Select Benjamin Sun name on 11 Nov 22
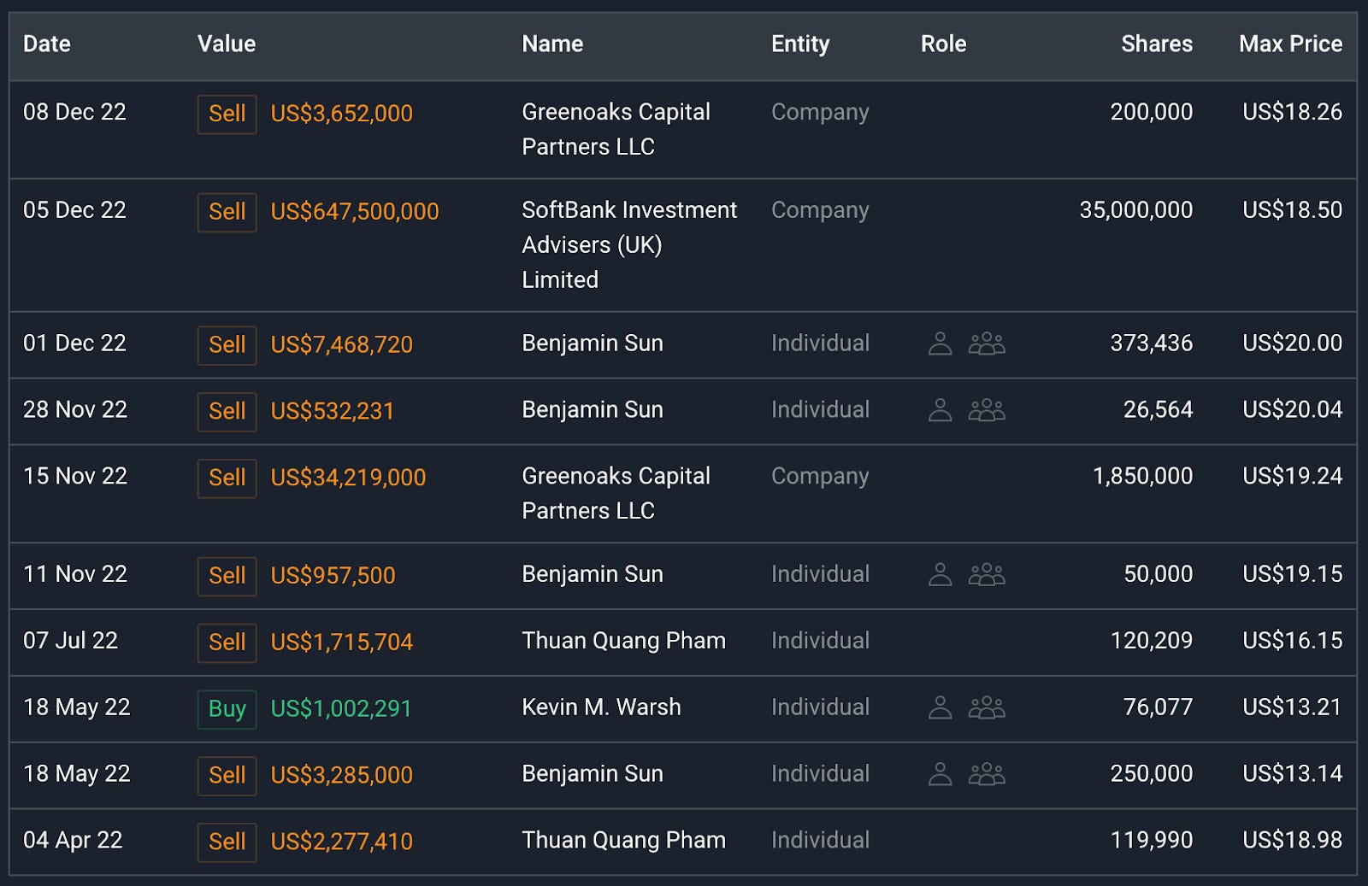Screen dimensions: 1368x886 click(x=593, y=574)
